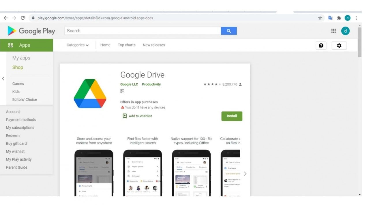365x205 pixels.
Task: Click the padlock site info icon
Action: coord(33,18)
